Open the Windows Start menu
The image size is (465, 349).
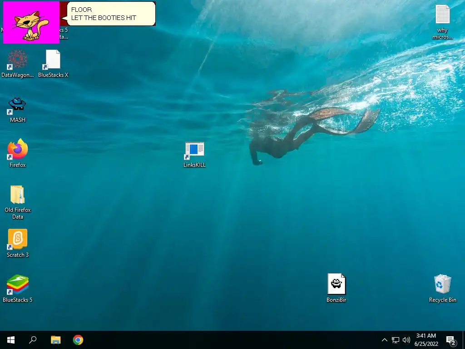pyautogui.click(x=11, y=340)
